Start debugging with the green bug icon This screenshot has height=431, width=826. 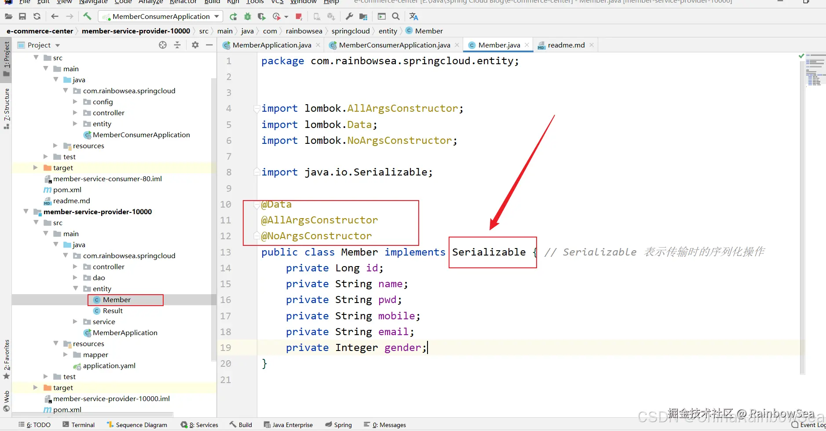point(248,17)
